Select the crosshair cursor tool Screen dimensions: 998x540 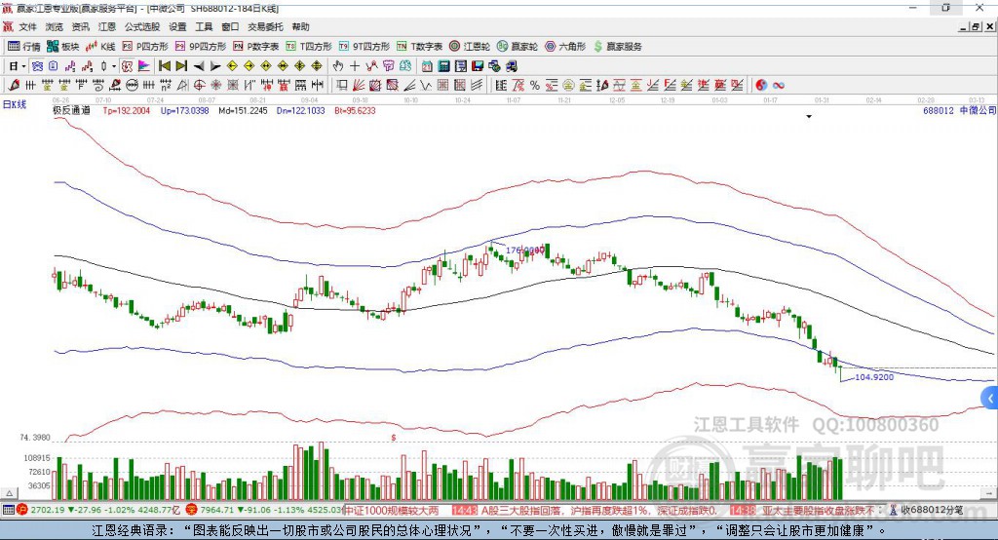point(355,66)
